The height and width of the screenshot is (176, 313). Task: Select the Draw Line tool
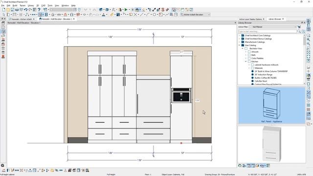(141, 15)
